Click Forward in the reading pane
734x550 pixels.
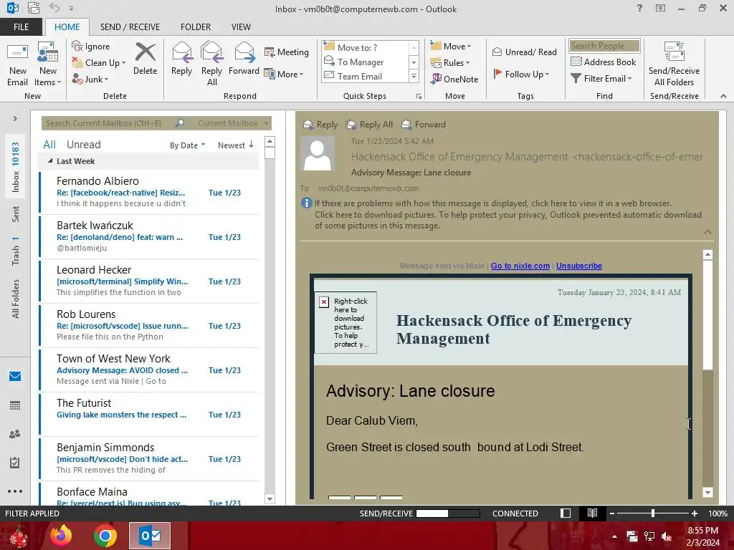(424, 125)
